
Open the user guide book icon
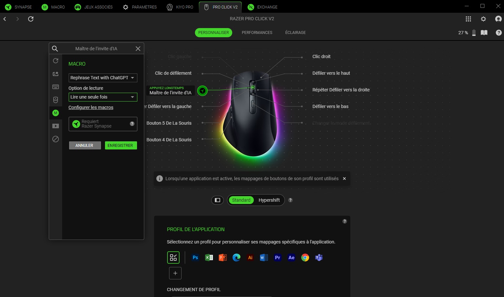point(484,33)
